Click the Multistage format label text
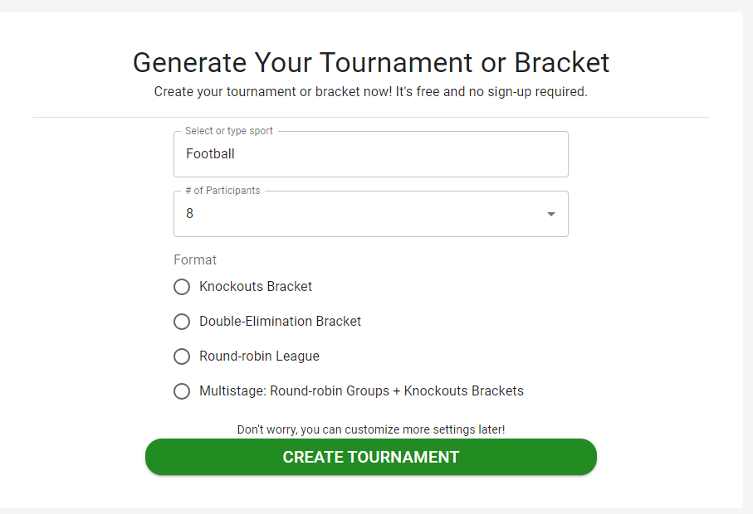This screenshot has height=514, width=753. (361, 391)
